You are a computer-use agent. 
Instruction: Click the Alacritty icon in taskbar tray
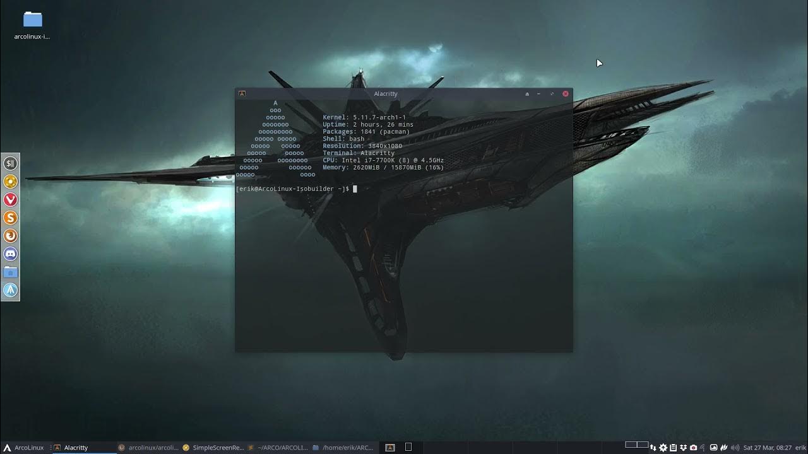click(390, 448)
